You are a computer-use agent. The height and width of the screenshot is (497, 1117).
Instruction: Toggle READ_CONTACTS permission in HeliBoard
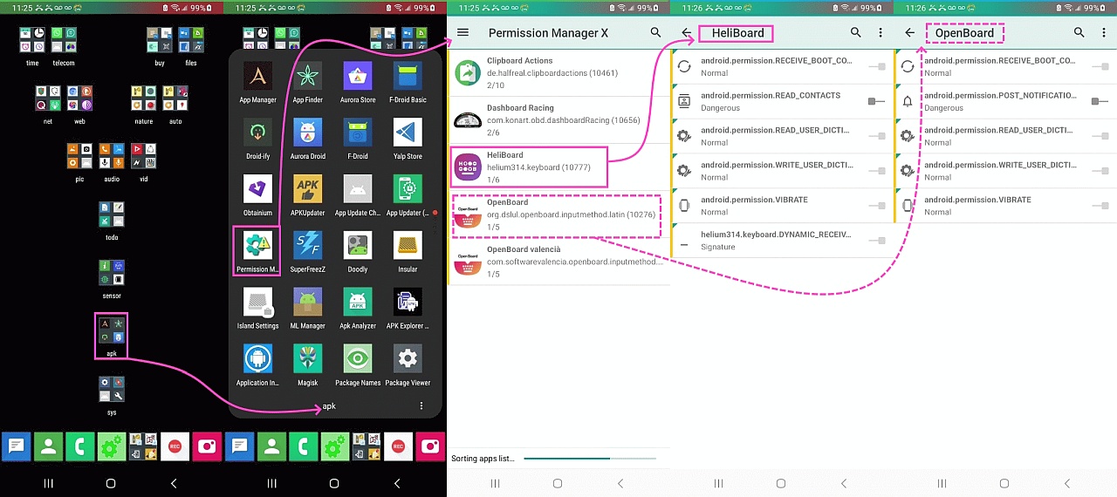(x=877, y=102)
